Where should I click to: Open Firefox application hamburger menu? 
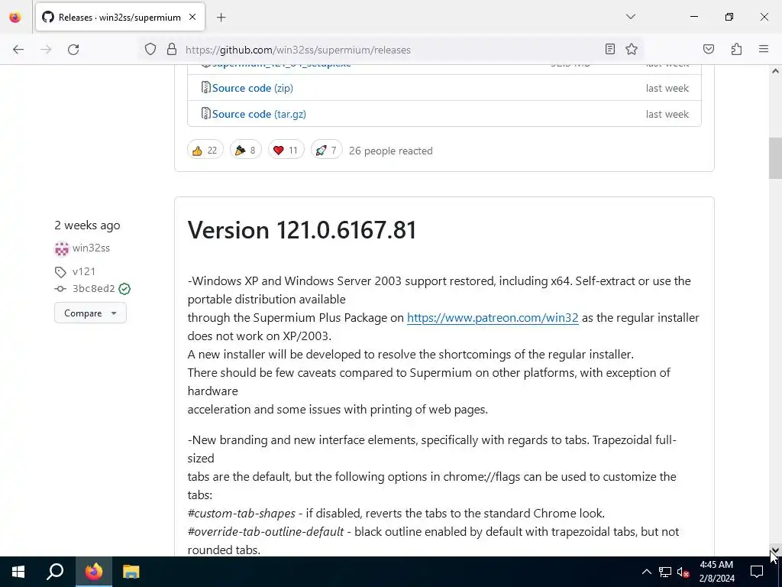click(764, 49)
